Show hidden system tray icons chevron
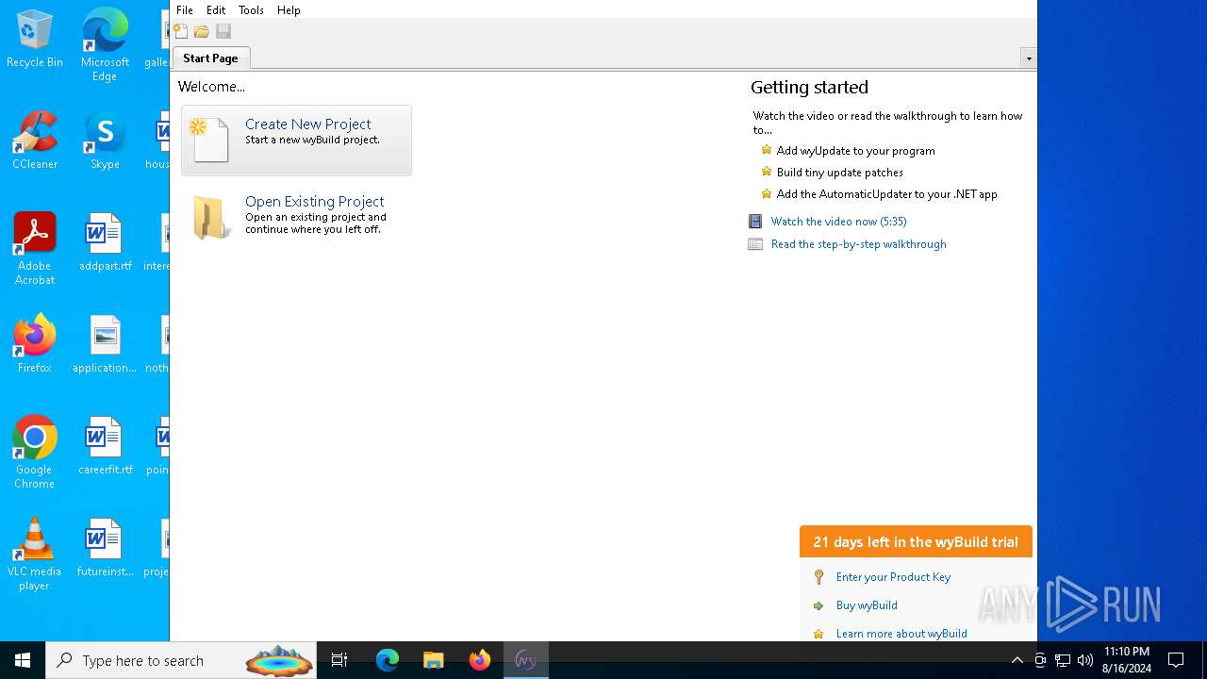The height and width of the screenshot is (679, 1207). [x=1017, y=660]
